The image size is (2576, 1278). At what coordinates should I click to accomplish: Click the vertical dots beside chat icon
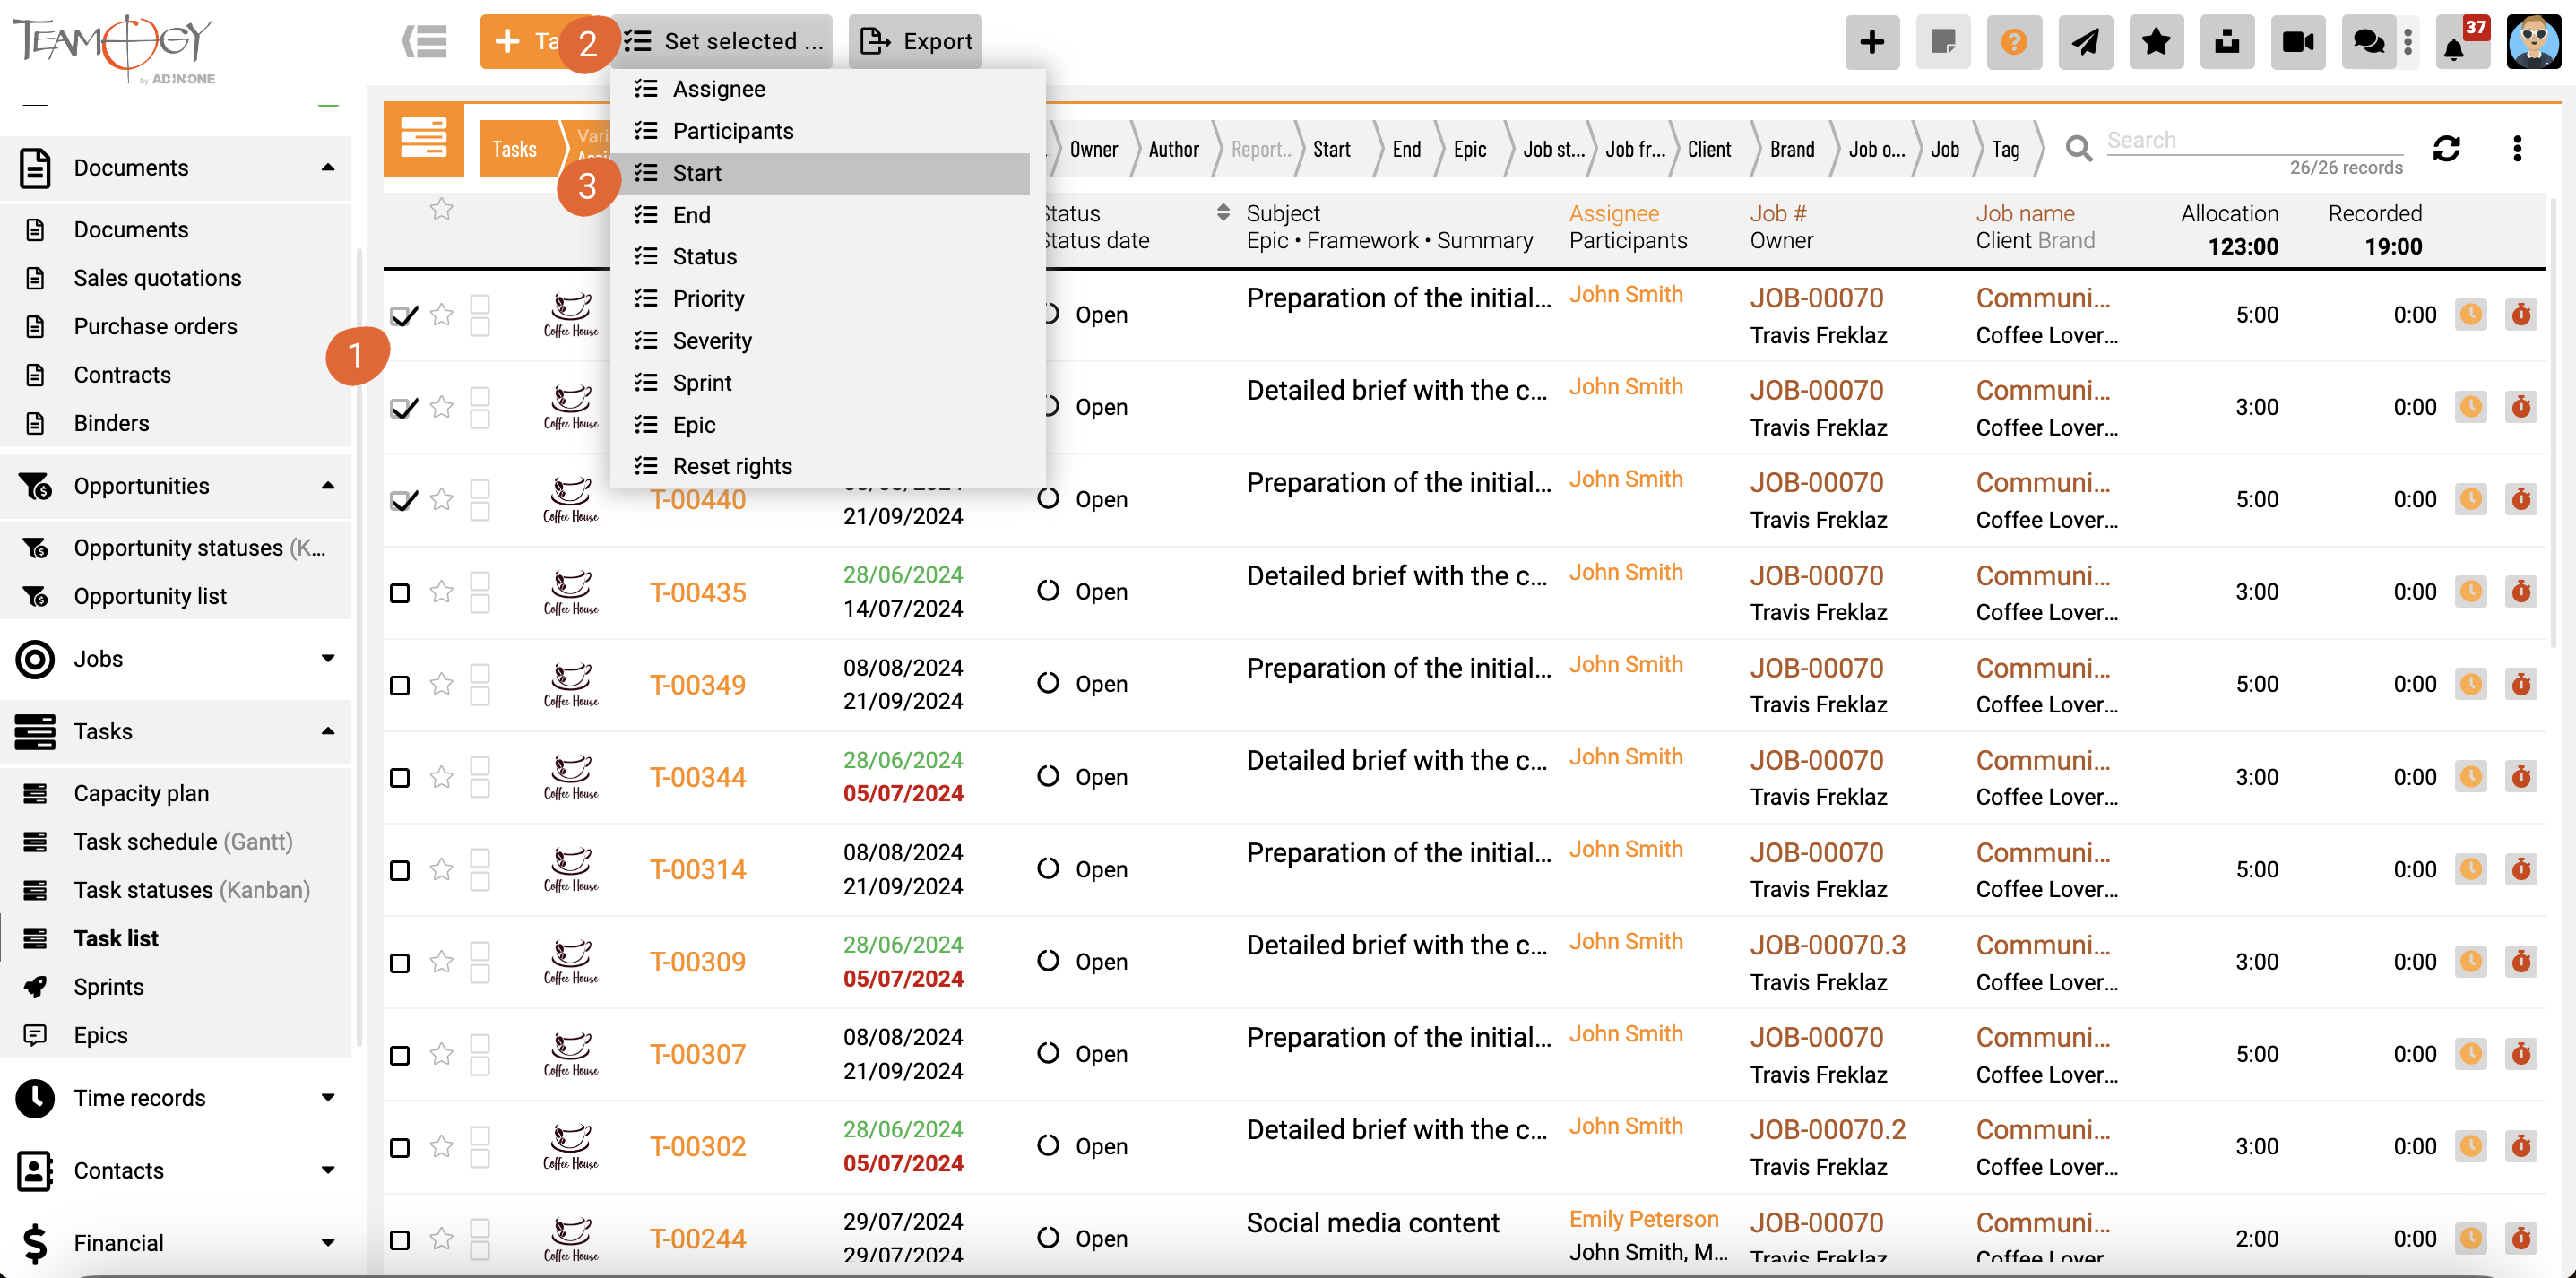2408,41
